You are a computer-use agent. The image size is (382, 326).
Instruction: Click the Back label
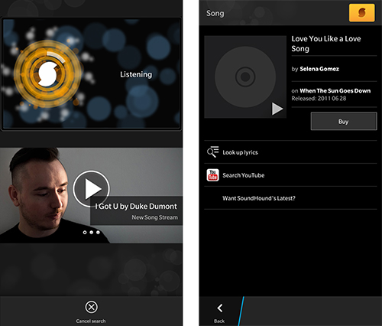click(219, 321)
